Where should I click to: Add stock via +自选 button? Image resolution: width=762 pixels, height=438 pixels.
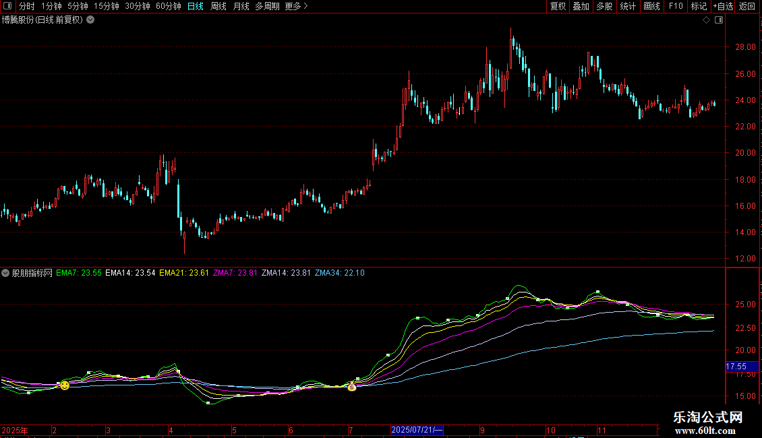(x=723, y=6)
